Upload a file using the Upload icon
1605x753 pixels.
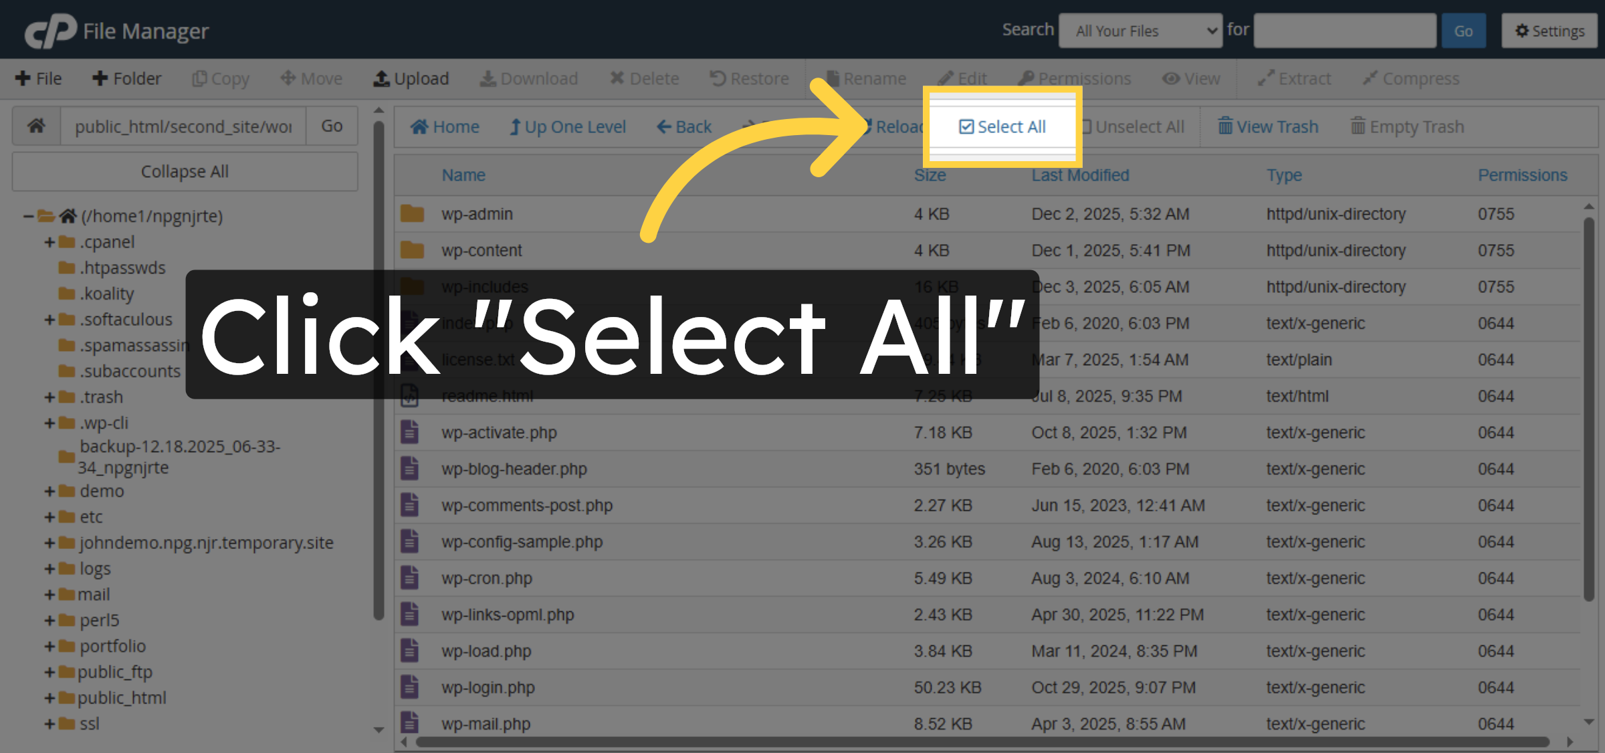[x=411, y=78]
